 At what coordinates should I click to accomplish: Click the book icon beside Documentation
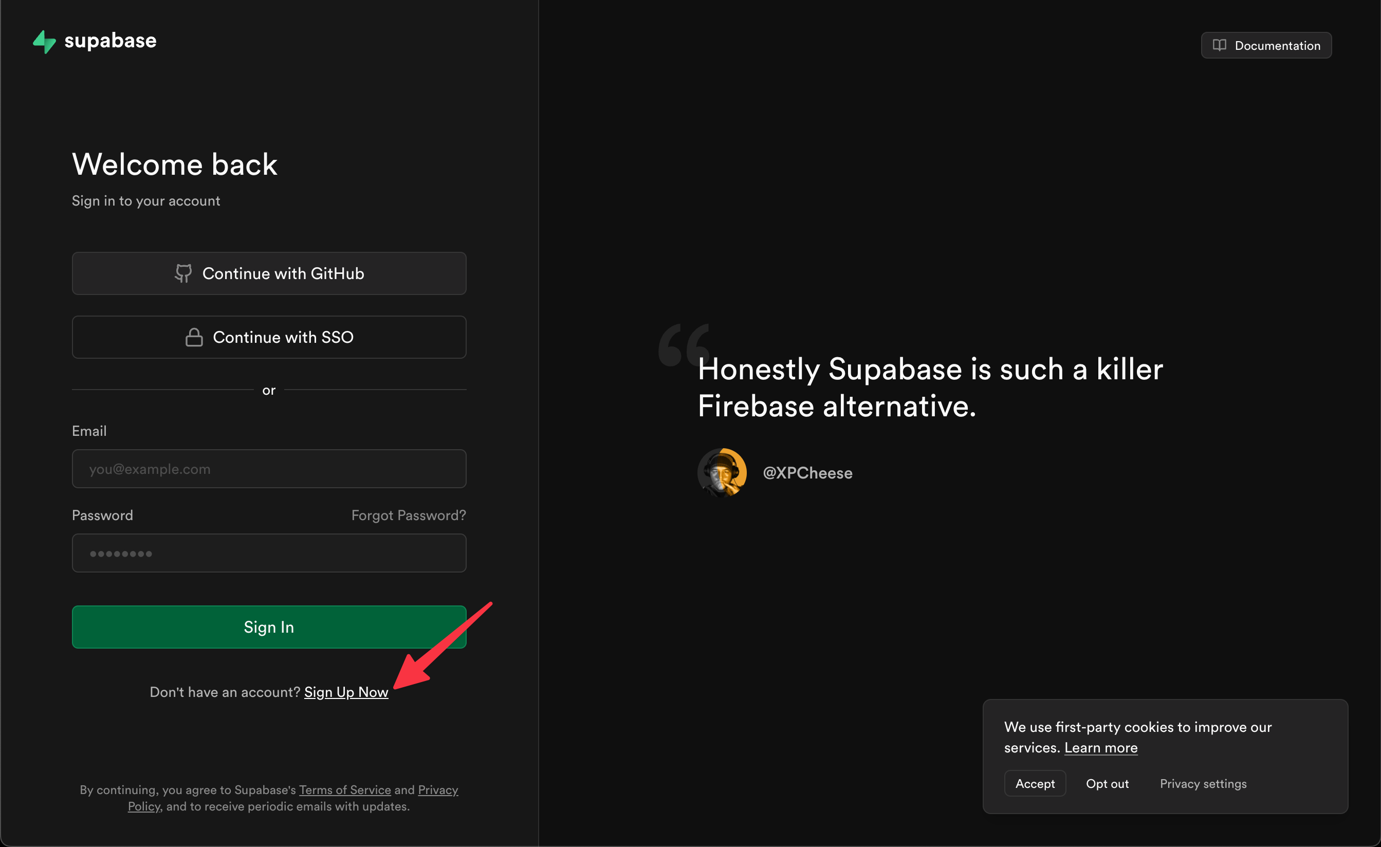coord(1220,45)
